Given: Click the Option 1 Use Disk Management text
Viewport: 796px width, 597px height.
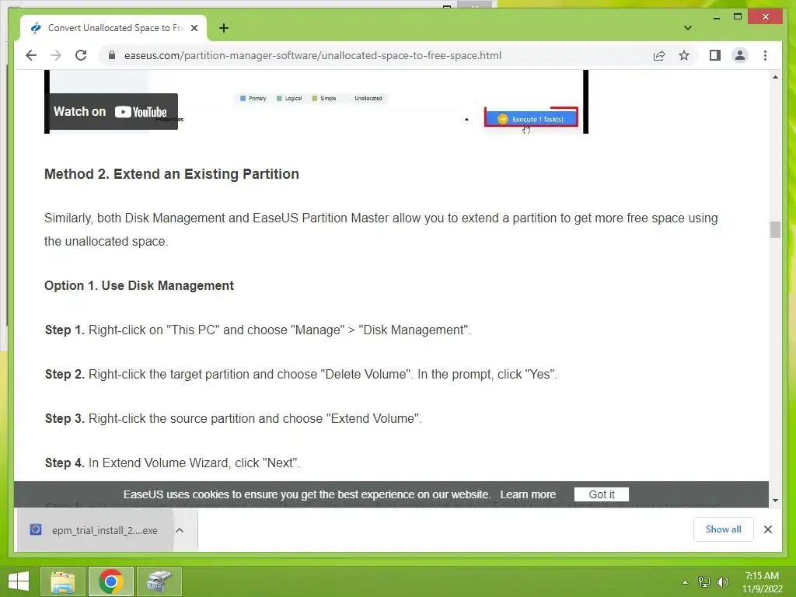Looking at the screenshot, I should (139, 286).
